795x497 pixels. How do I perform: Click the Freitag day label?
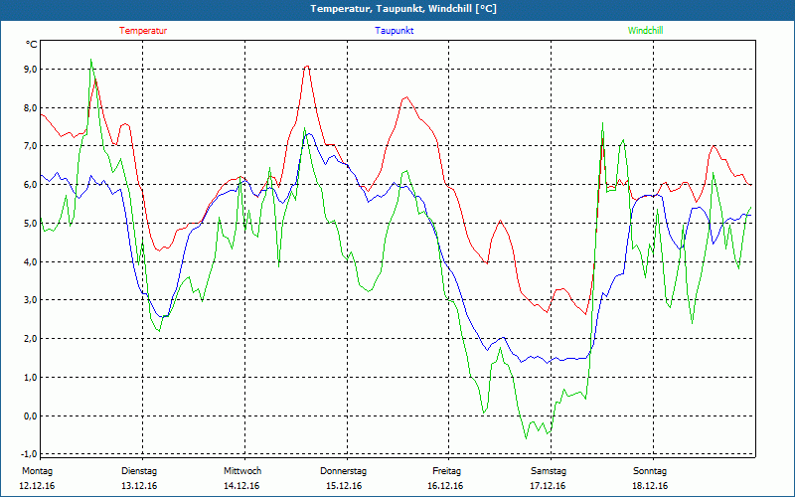click(446, 471)
